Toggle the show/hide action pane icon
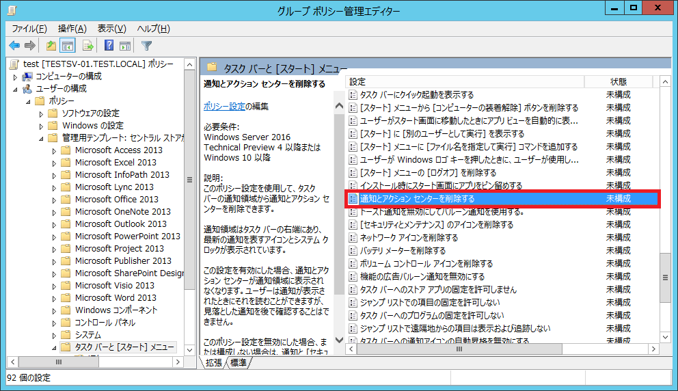This screenshot has width=678, height=391. click(x=125, y=45)
